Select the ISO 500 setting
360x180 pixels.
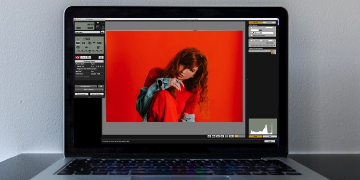pos(99,43)
